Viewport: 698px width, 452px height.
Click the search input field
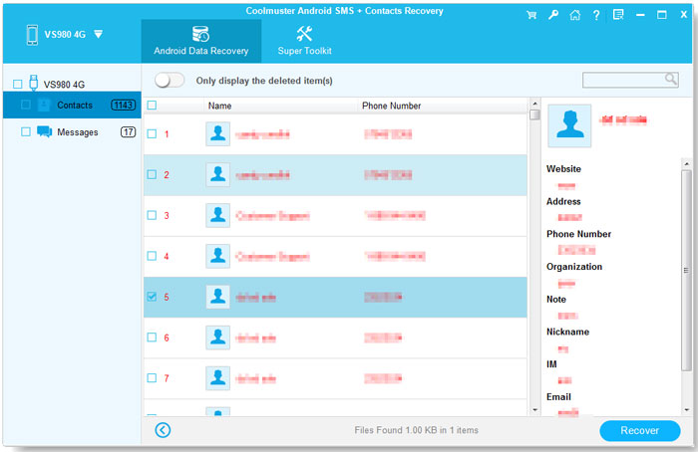[x=630, y=80]
